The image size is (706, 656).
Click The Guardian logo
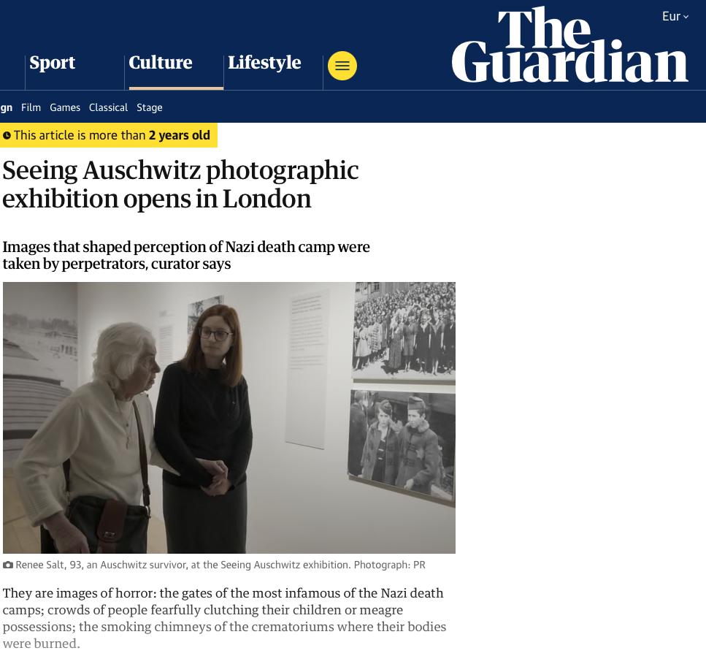coord(569,45)
